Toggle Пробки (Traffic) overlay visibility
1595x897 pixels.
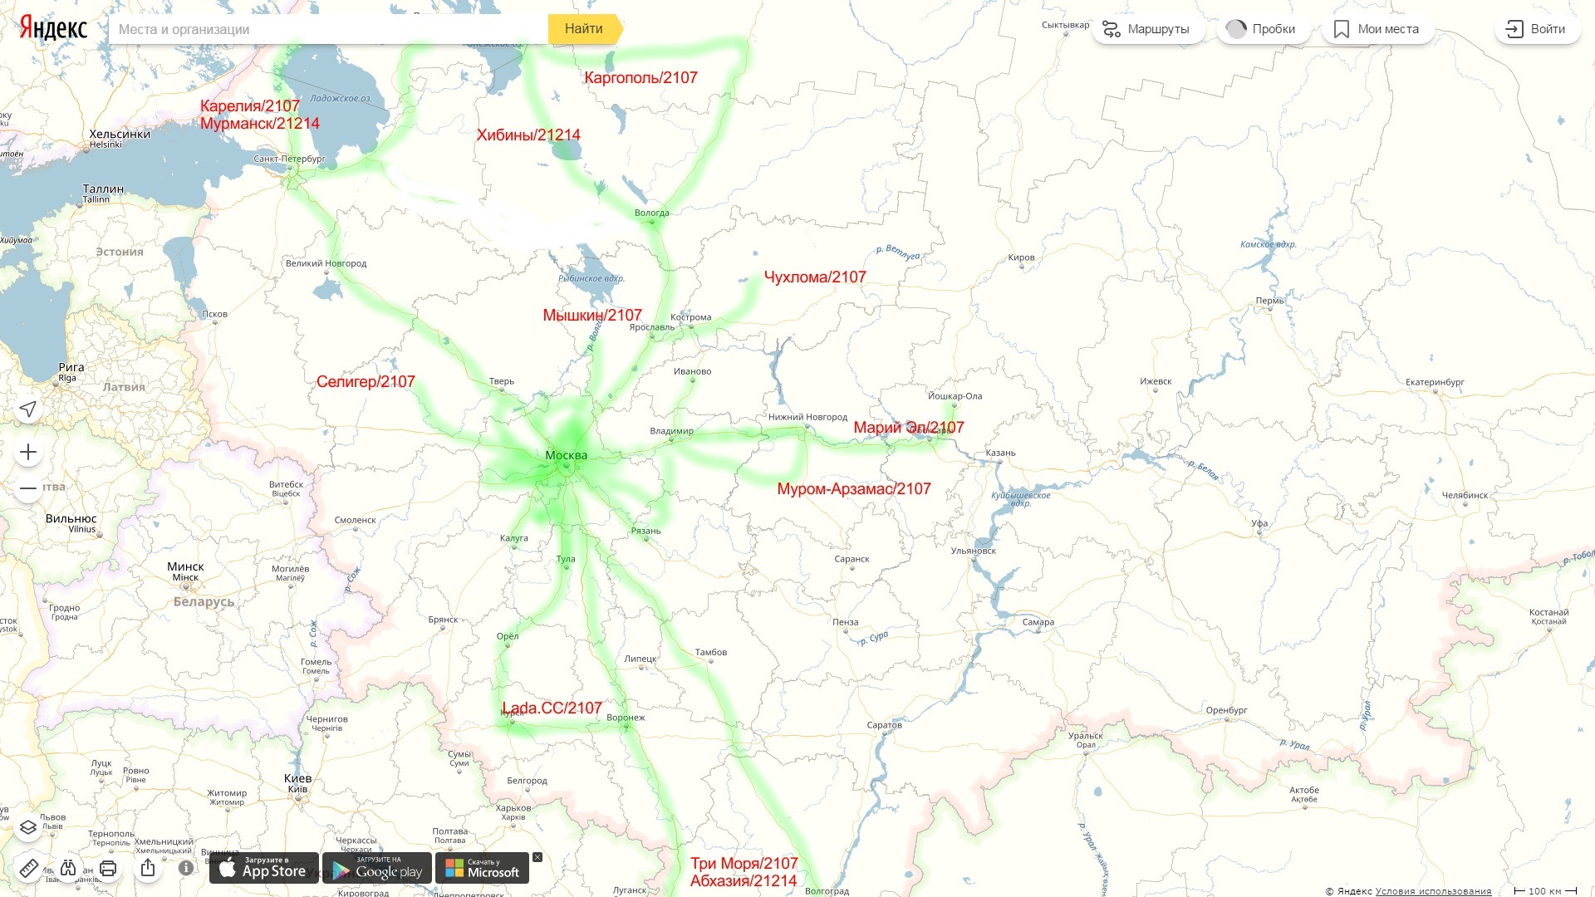click(x=1262, y=30)
